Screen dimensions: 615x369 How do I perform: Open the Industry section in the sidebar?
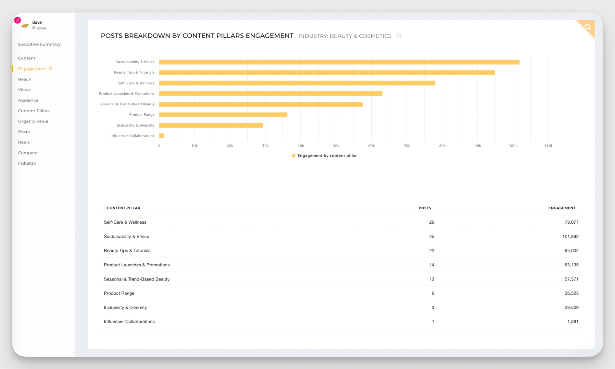tap(27, 163)
